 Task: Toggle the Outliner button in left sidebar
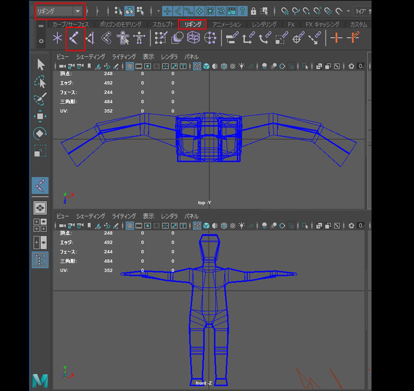click(40, 260)
